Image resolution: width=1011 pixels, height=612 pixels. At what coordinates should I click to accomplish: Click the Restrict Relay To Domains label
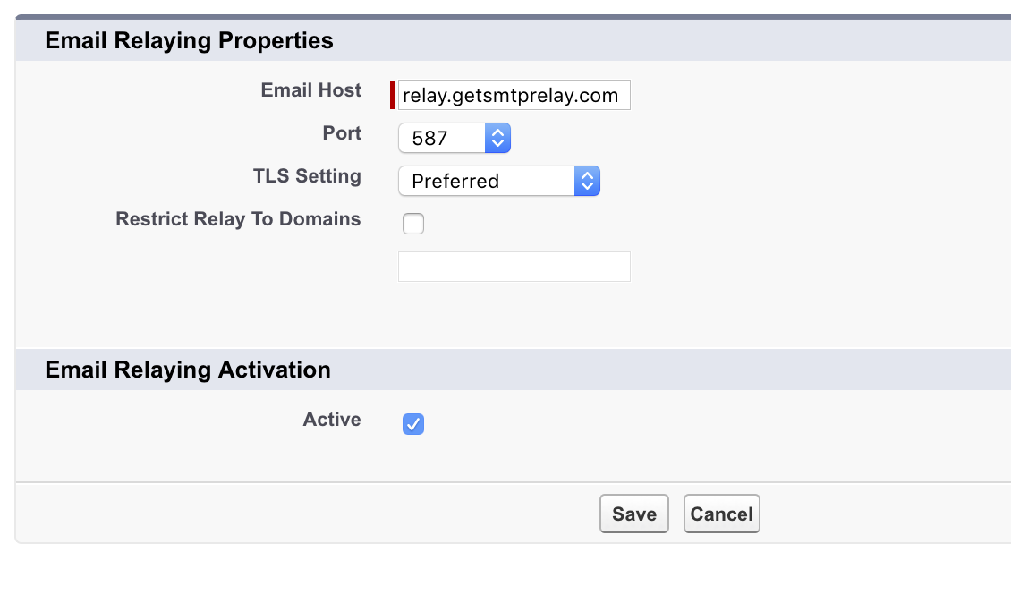coord(237,219)
